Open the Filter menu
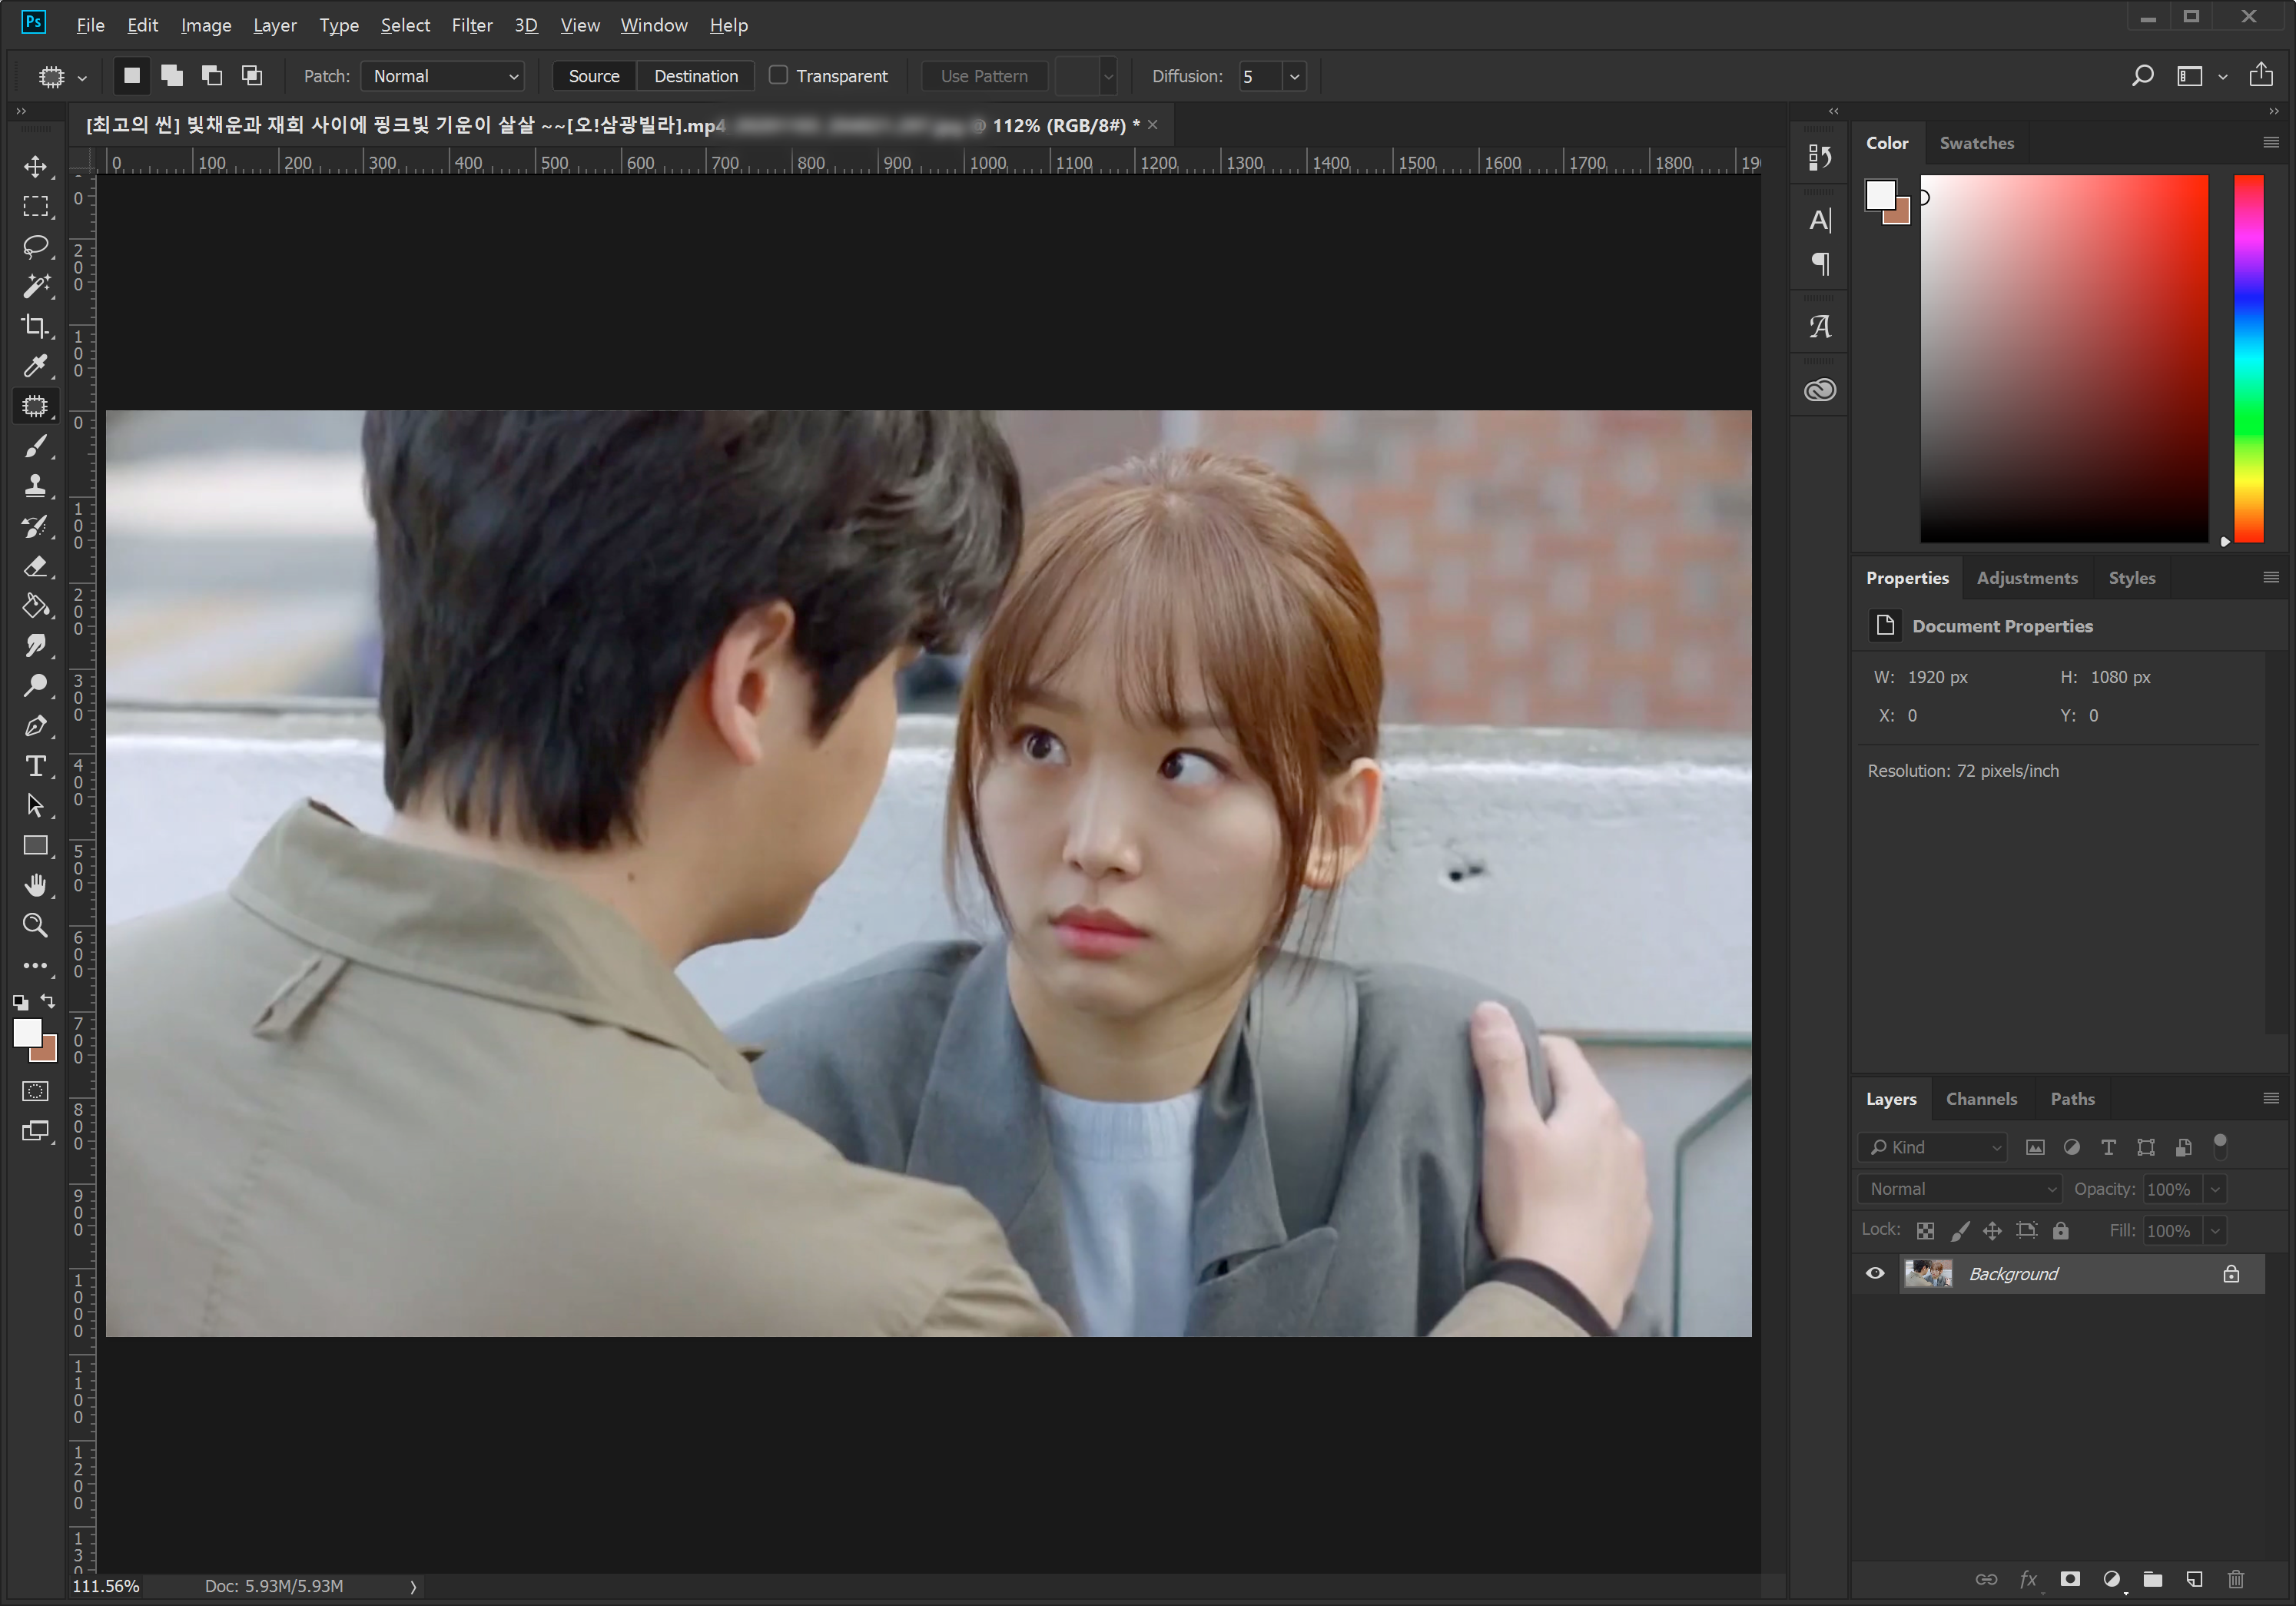This screenshot has height=1606, width=2296. 471,25
